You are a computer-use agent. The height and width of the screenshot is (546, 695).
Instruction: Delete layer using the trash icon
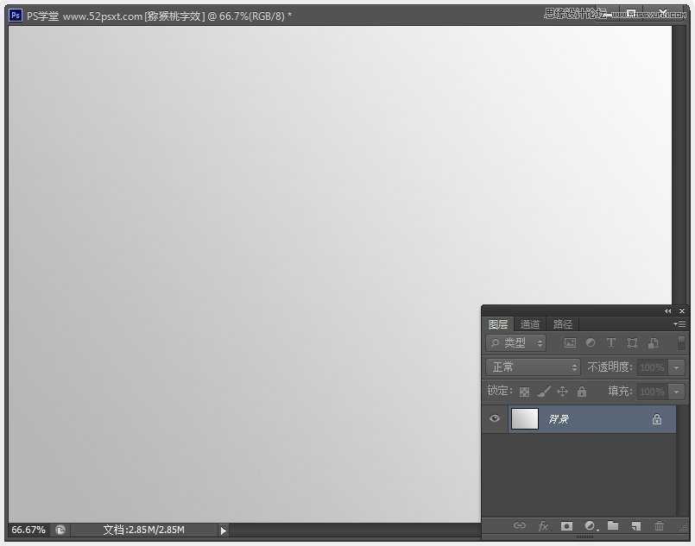(659, 526)
